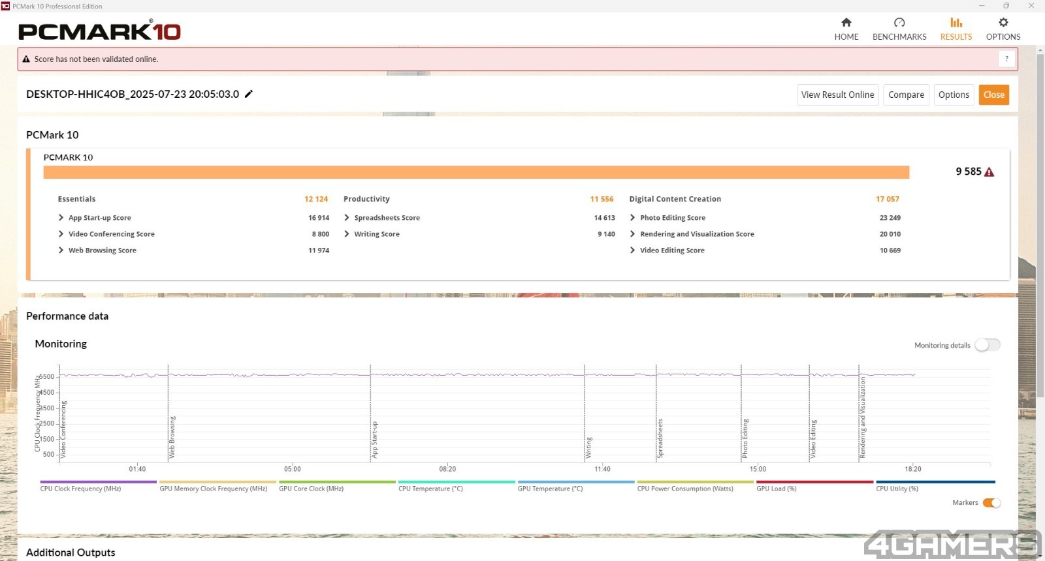Click the Video Editing timeline marker
The width and height of the screenshot is (1045, 561).
[x=813, y=439]
